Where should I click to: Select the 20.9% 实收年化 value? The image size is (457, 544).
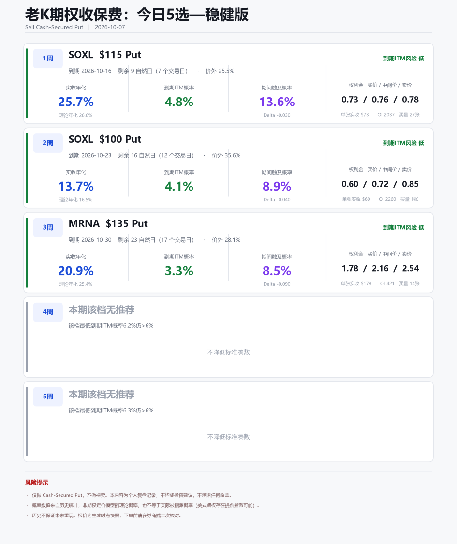(75, 271)
